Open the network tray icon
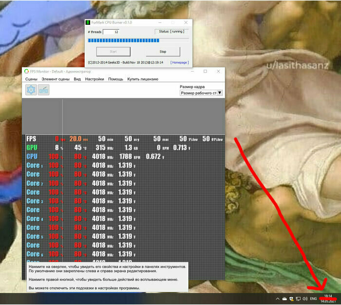The image size is (341, 305). pyautogui.click(x=298, y=299)
